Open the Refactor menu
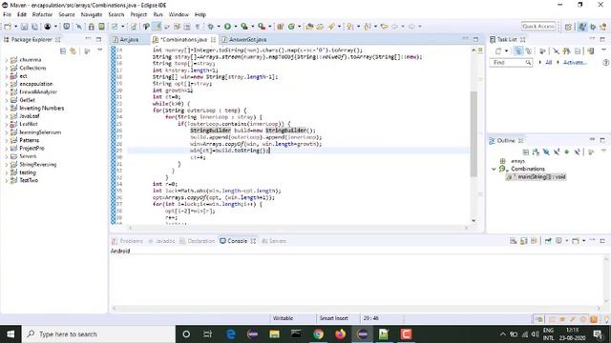 tap(42, 14)
